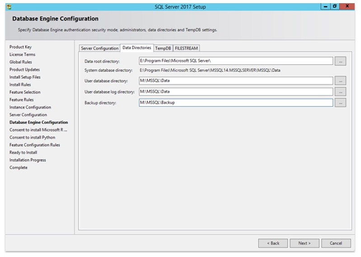Select Feature Configuration Rules step
This screenshot has width=361, height=257.
[34, 145]
